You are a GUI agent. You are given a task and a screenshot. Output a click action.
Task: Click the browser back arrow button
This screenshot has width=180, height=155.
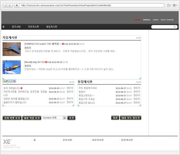pos(5,5)
